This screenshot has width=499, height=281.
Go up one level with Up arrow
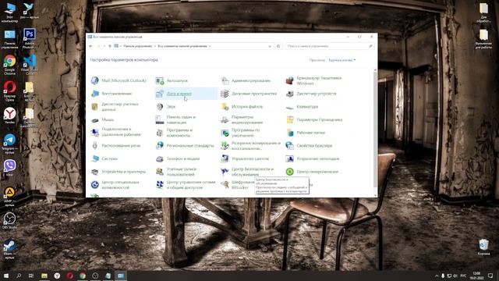110,46
